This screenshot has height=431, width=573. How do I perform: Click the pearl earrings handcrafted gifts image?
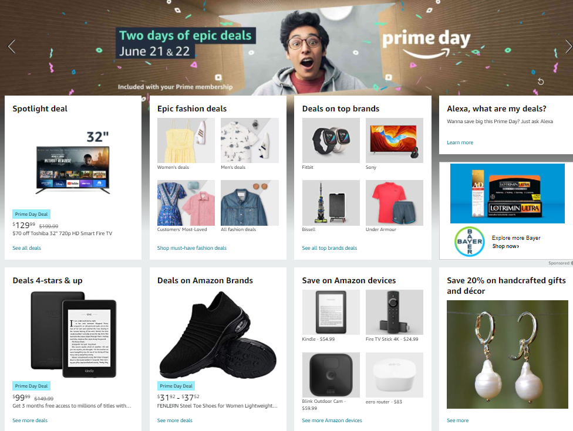507,354
